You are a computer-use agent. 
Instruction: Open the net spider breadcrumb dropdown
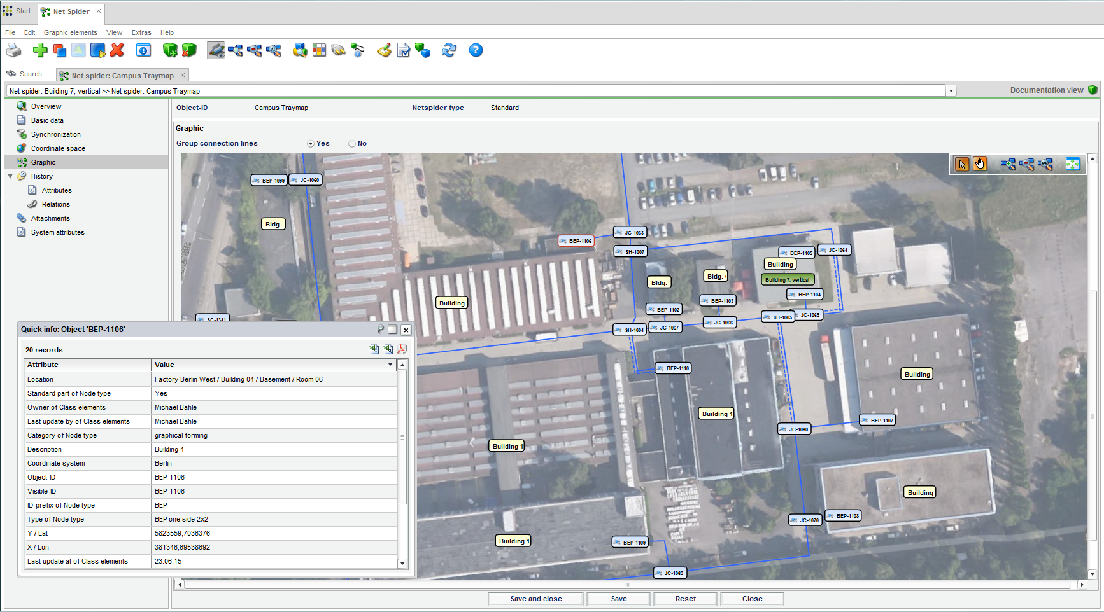[951, 91]
